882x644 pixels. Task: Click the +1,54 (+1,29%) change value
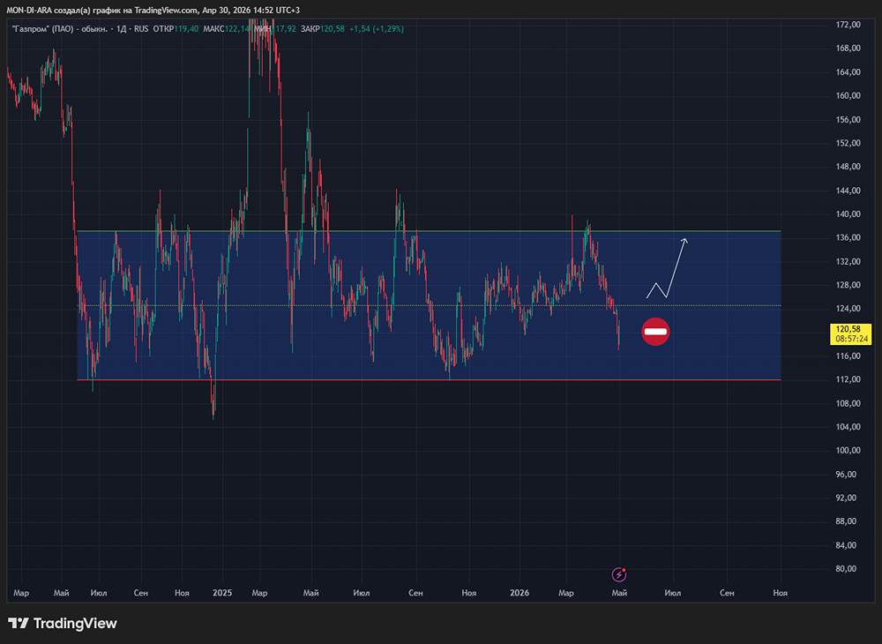(377, 29)
